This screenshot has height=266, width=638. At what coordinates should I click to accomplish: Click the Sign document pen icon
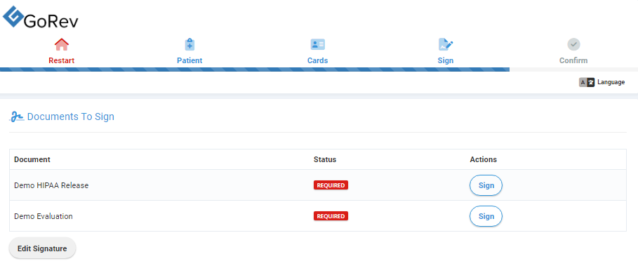tap(446, 45)
